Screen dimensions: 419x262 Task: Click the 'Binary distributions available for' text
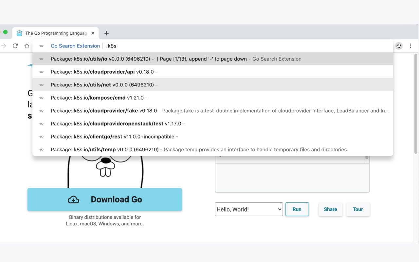pyautogui.click(x=105, y=217)
